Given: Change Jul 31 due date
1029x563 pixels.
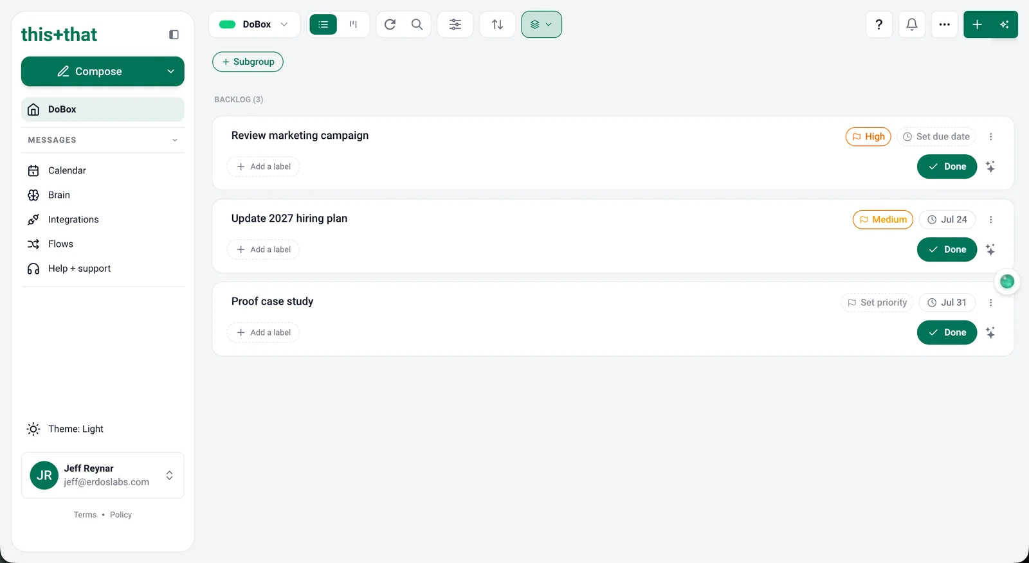Looking at the screenshot, I should (x=947, y=302).
